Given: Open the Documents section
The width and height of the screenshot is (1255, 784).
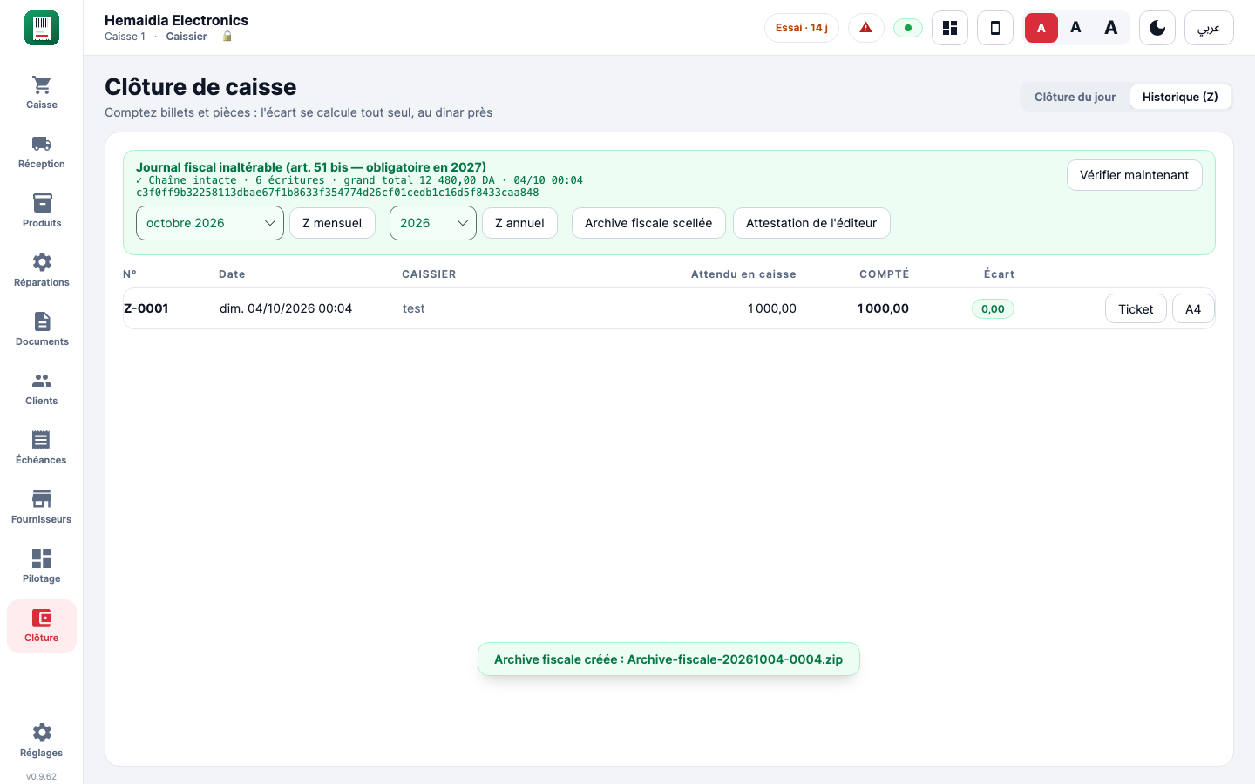Looking at the screenshot, I should click(x=42, y=329).
